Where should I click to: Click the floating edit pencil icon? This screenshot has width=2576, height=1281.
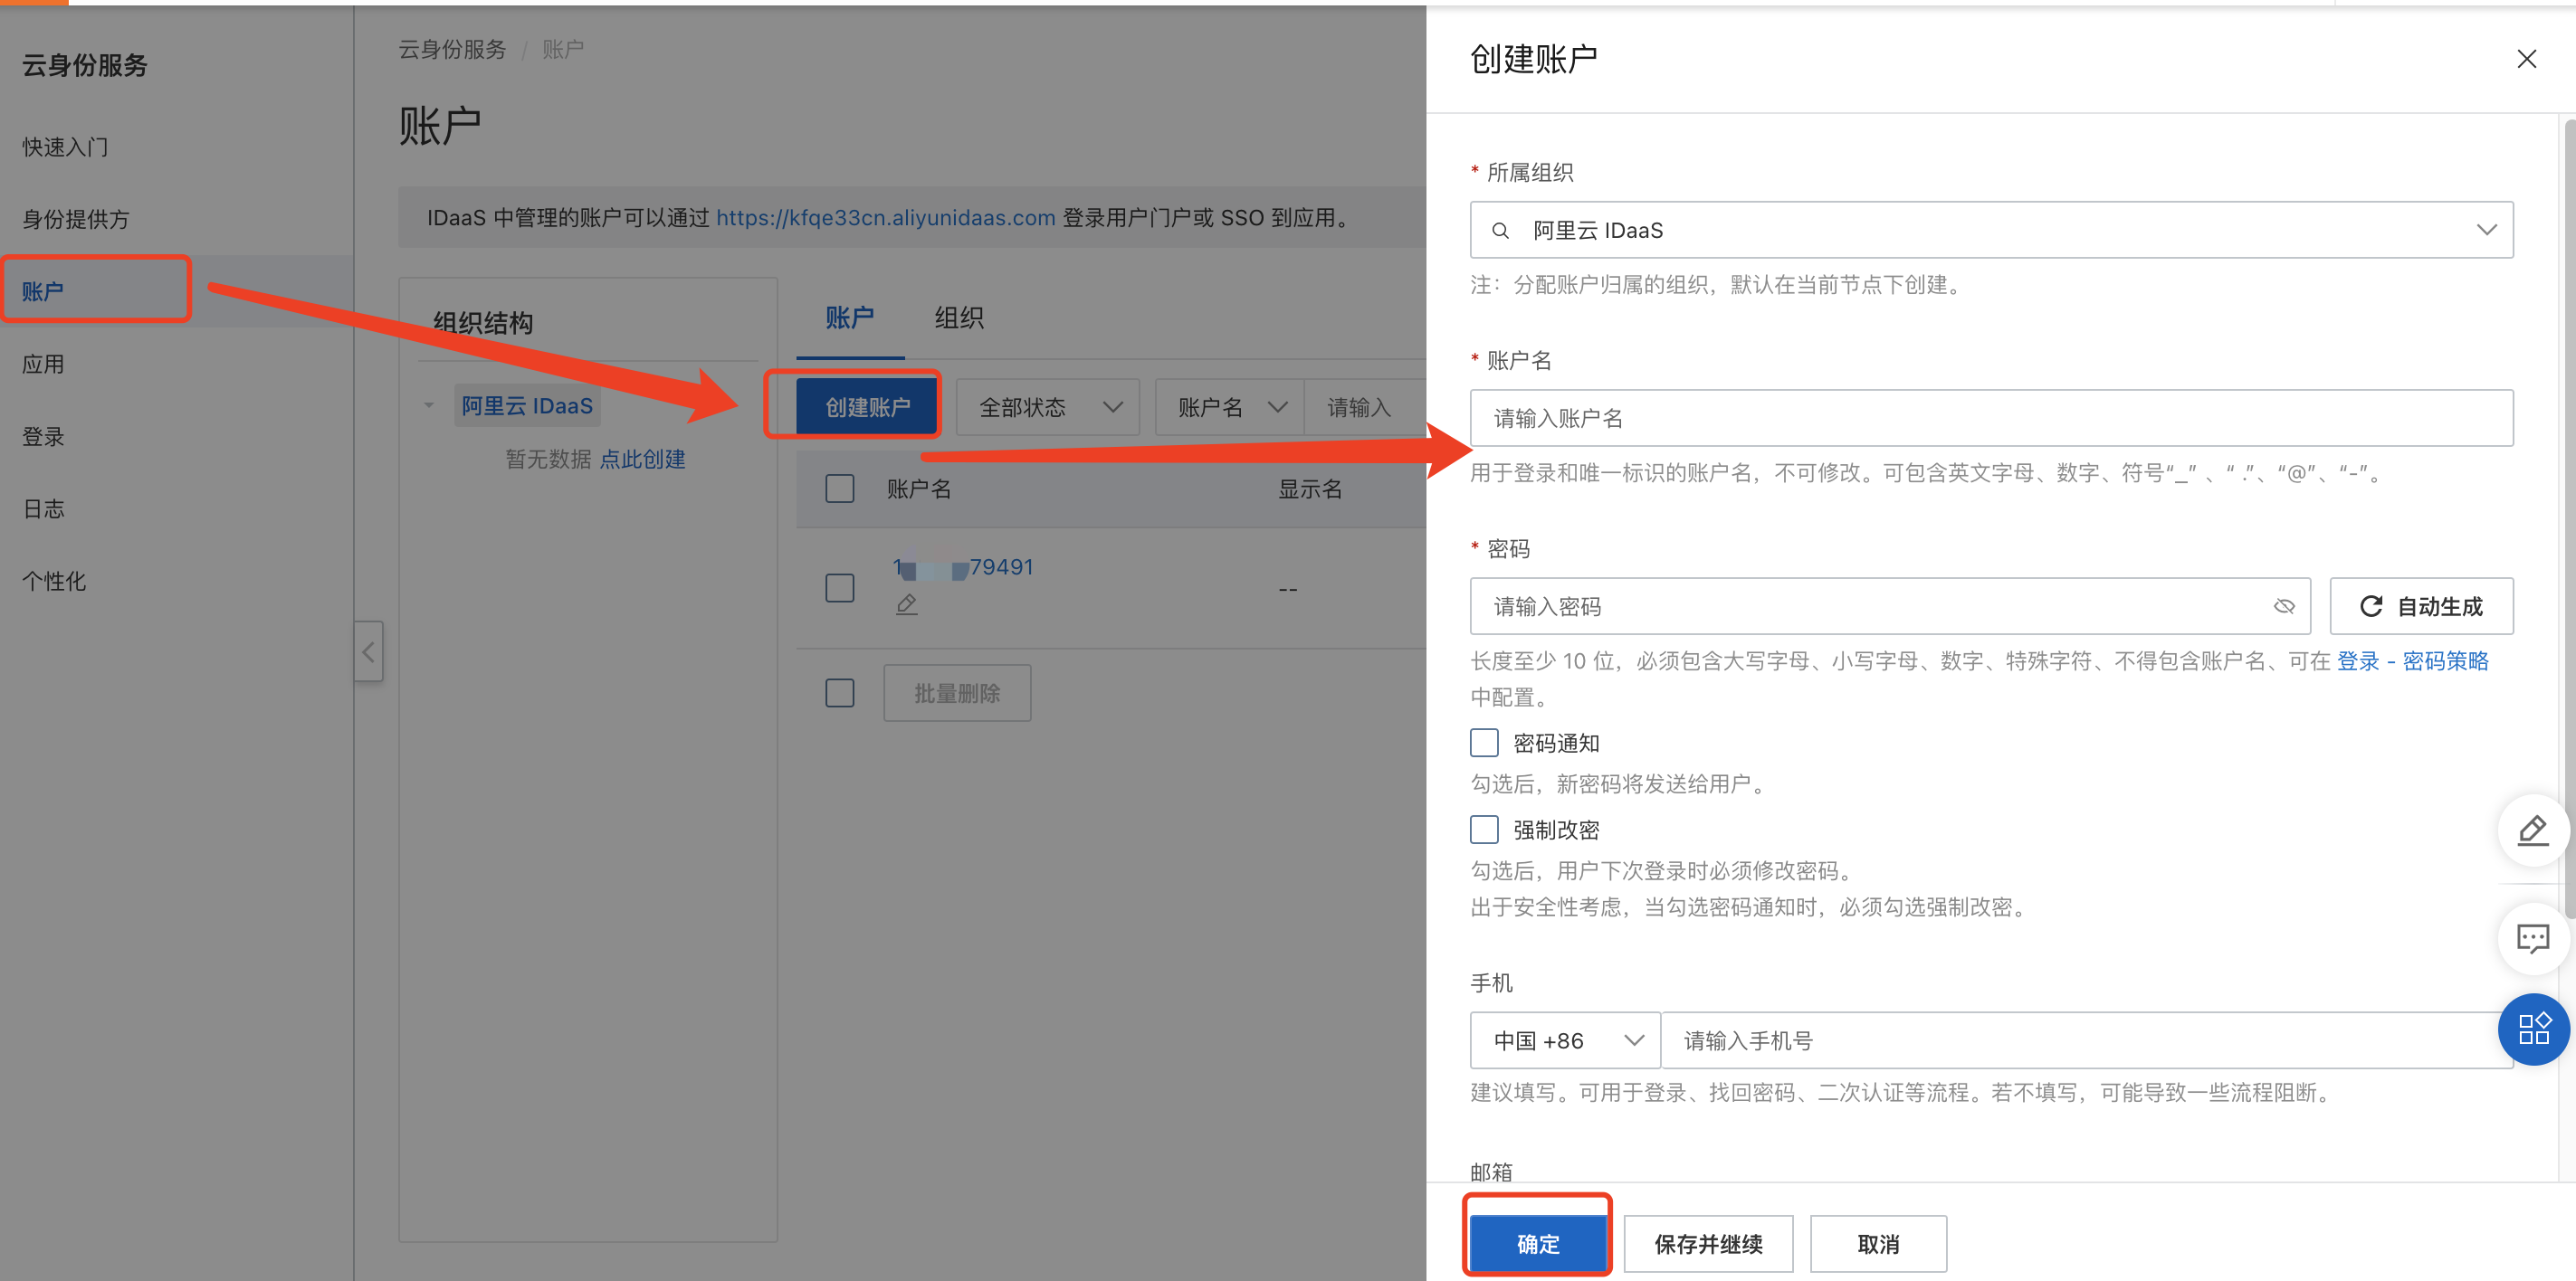[x=2532, y=830]
